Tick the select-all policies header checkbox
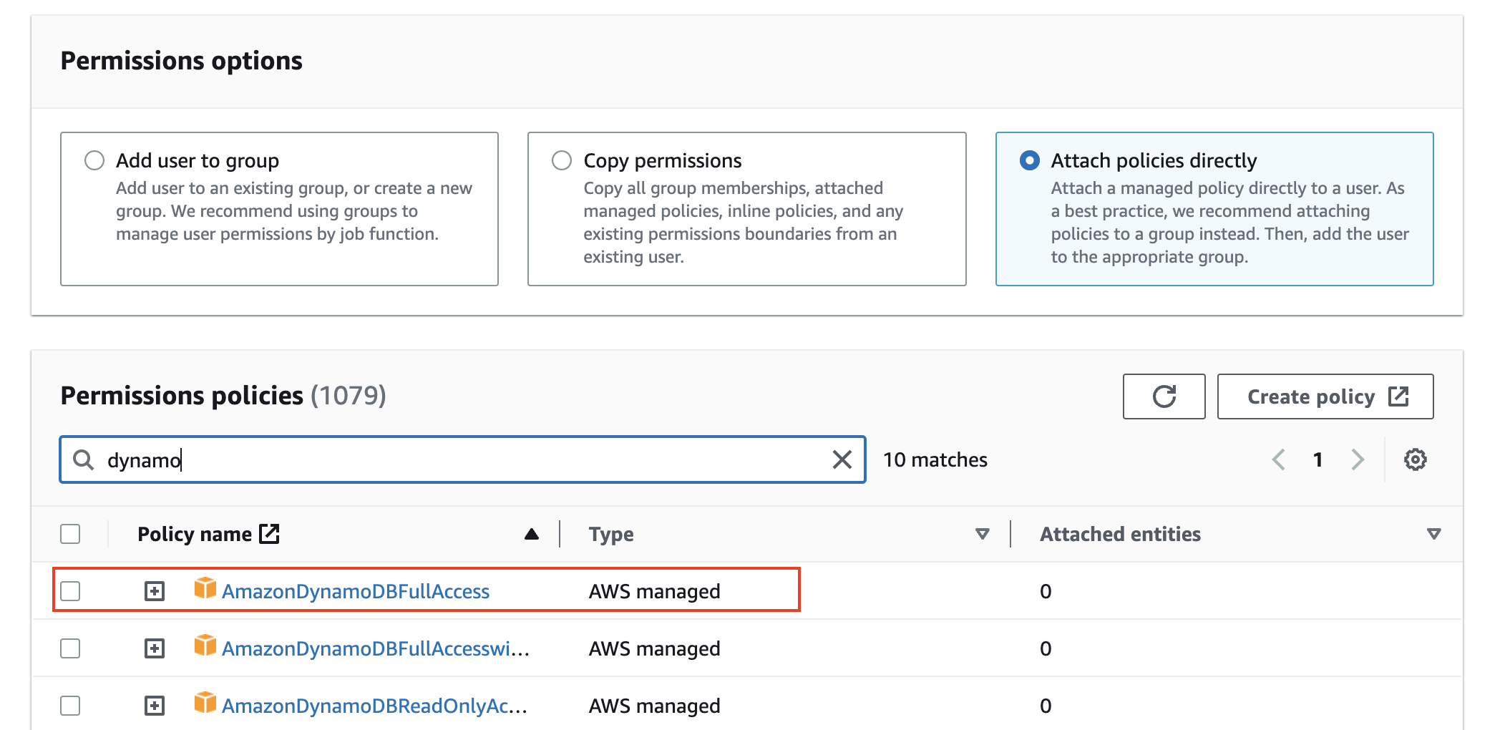This screenshot has width=1510, height=730. [70, 534]
